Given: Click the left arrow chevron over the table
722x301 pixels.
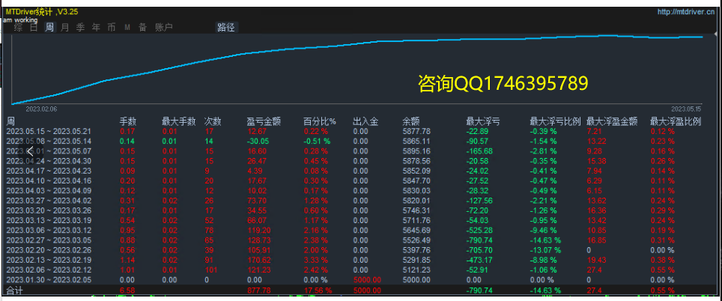Looking at the screenshot, I should click(30, 151).
